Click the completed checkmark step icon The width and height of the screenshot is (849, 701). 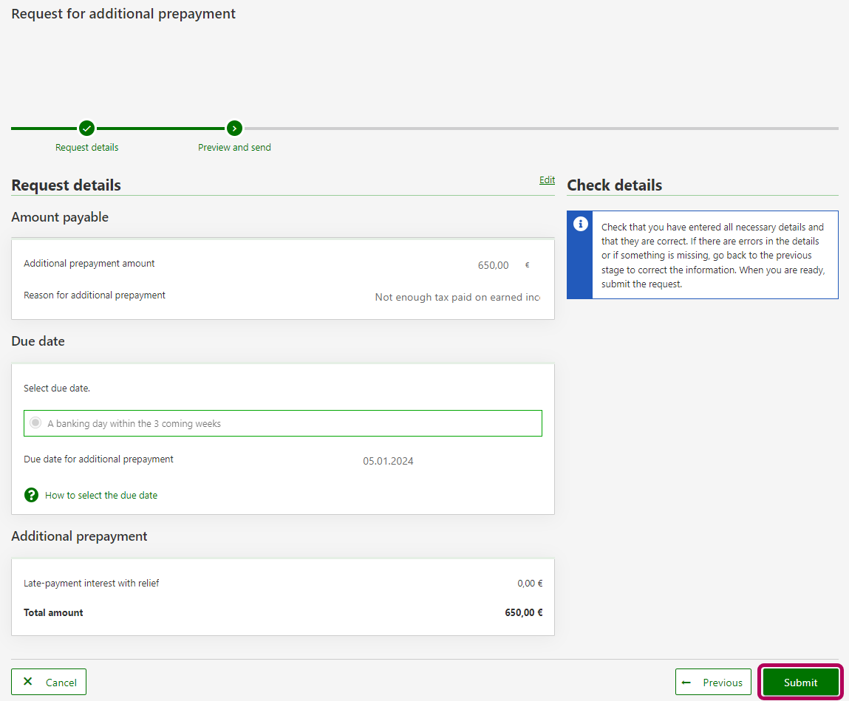click(x=87, y=129)
